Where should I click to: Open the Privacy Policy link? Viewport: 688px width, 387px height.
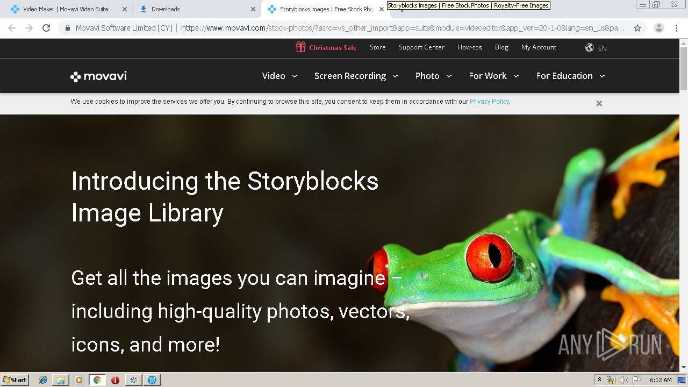pos(489,101)
